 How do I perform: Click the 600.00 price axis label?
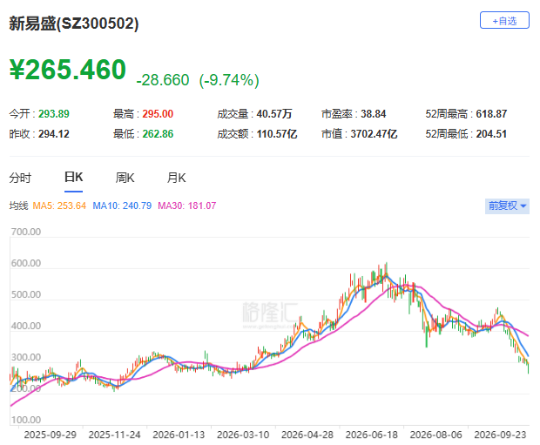pos(26,263)
